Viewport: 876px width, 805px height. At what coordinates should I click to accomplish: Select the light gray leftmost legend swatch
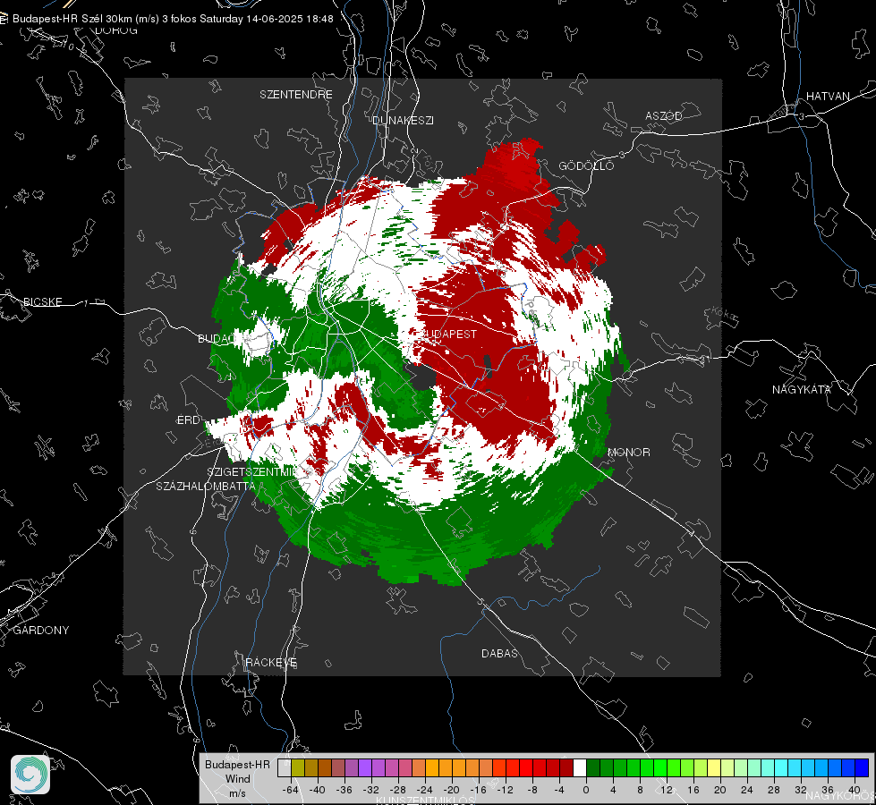pyautogui.click(x=285, y=768)
